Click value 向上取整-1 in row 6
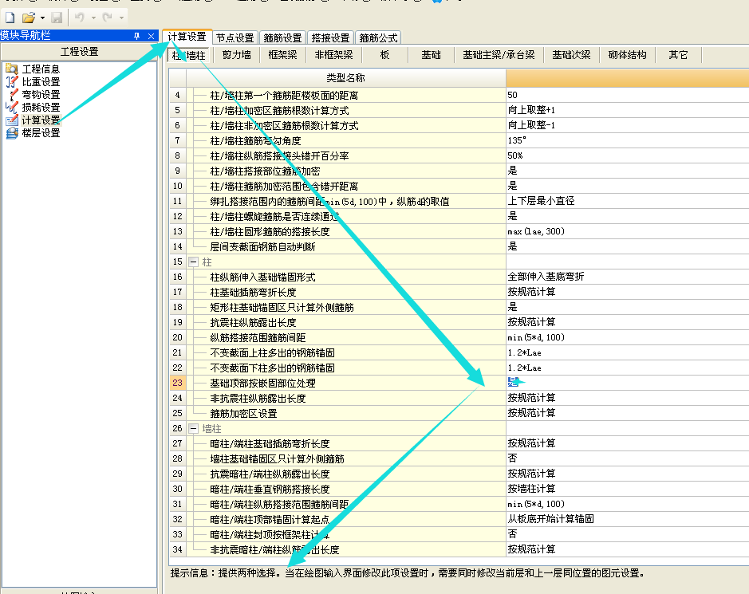 [531, 125]
